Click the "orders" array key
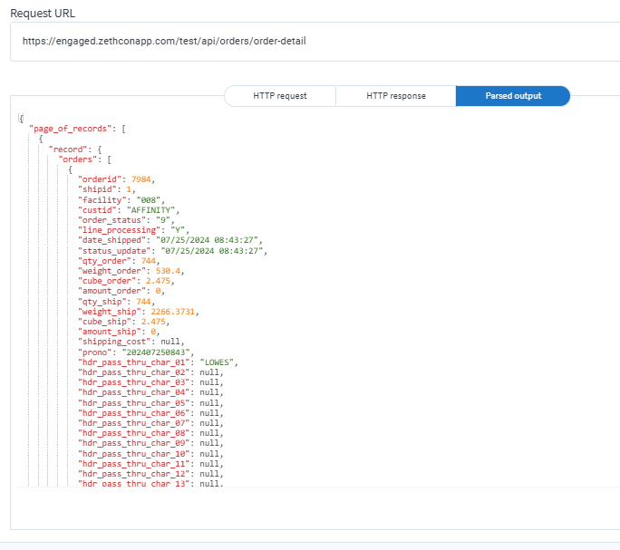This screenshot has width=620, height=550. tap(80, 159)
